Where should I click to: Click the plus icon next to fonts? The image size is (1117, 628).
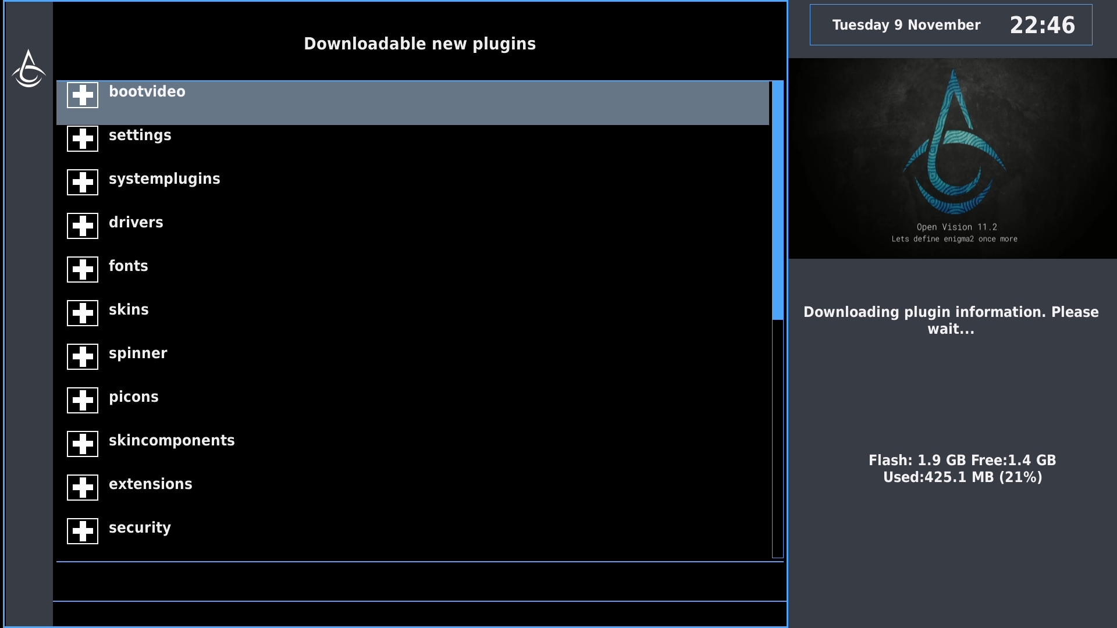(x=83, y=269)
